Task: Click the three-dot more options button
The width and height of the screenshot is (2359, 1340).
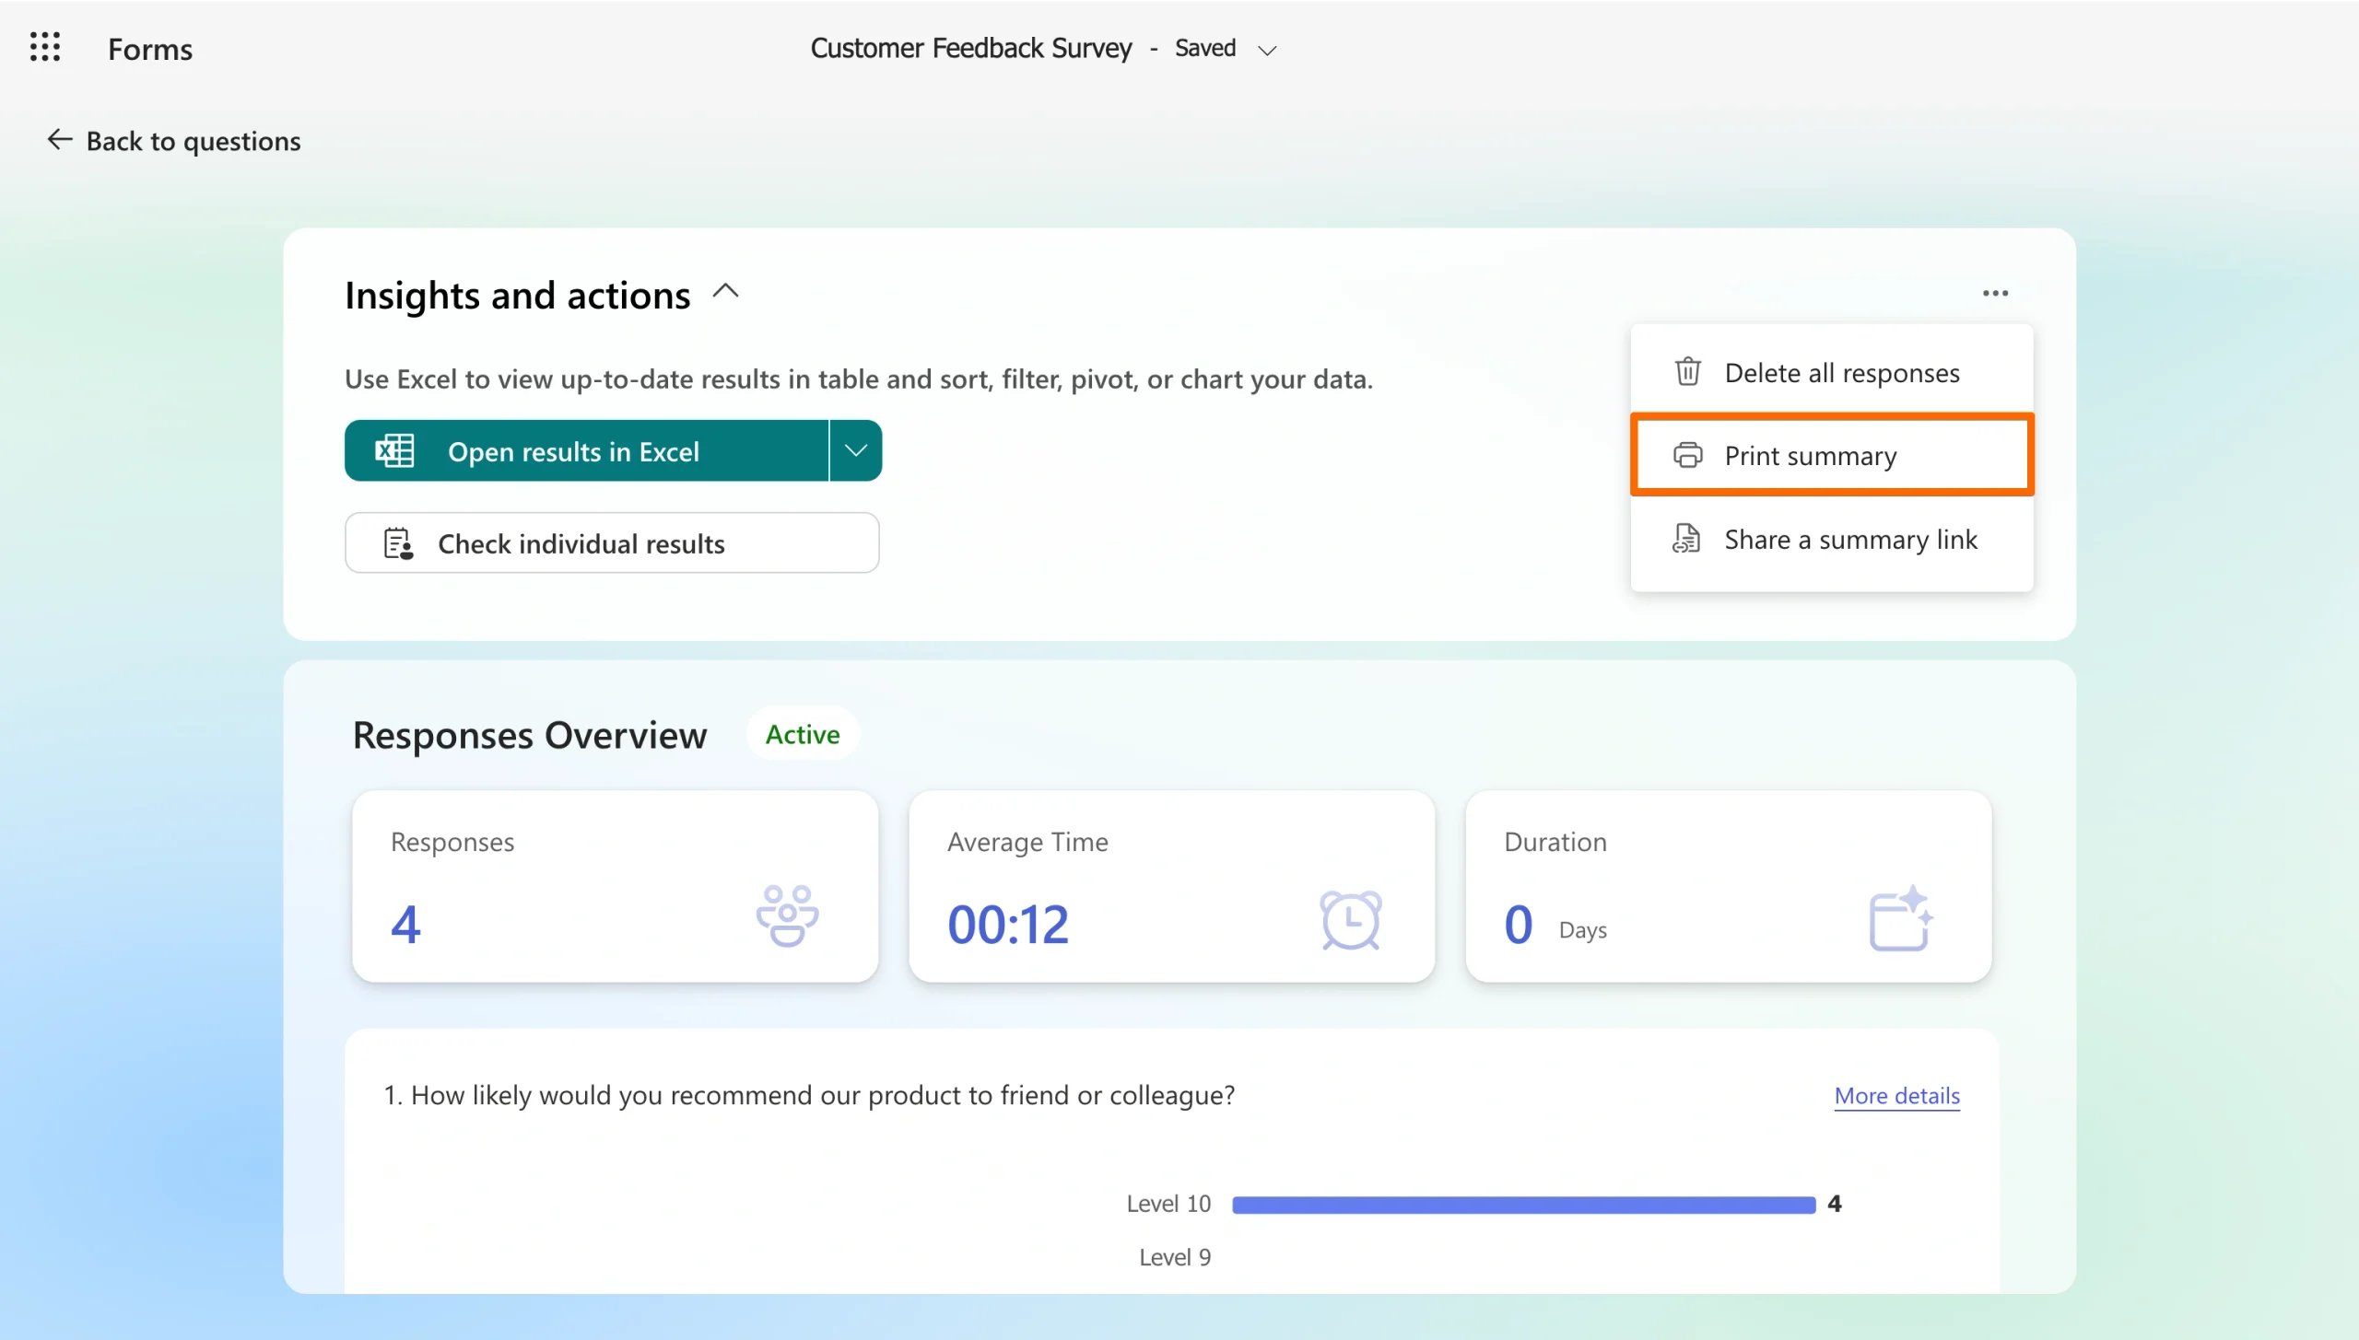Action: pos(1995,293)
